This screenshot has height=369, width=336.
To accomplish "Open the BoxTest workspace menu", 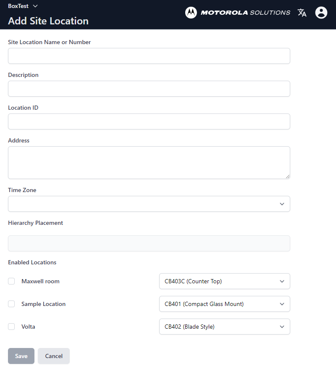I will [x=23, y=6].
